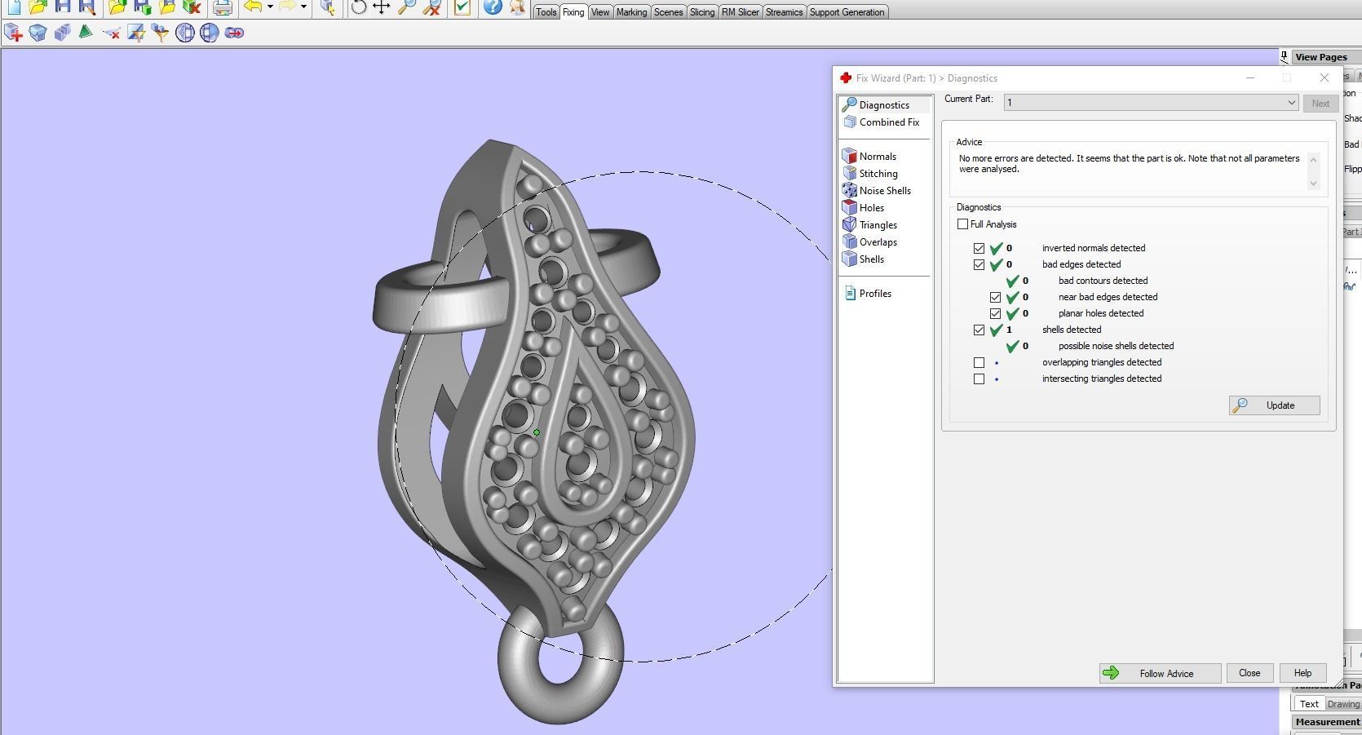1362x735 pixels.
Task: Open the View tab
Action: (x=600, y=12)
